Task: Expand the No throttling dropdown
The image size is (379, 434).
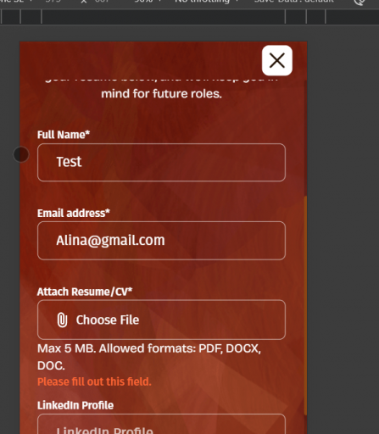Action: coord(206,1)
